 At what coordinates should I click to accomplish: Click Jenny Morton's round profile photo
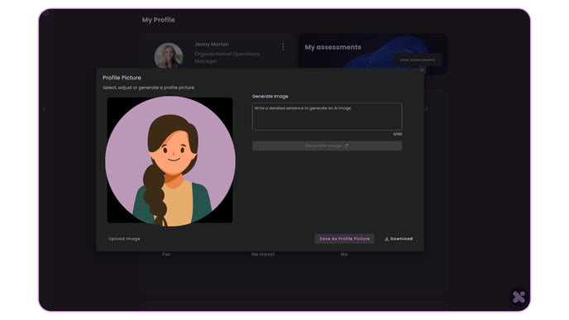click(x=169, y=55)
